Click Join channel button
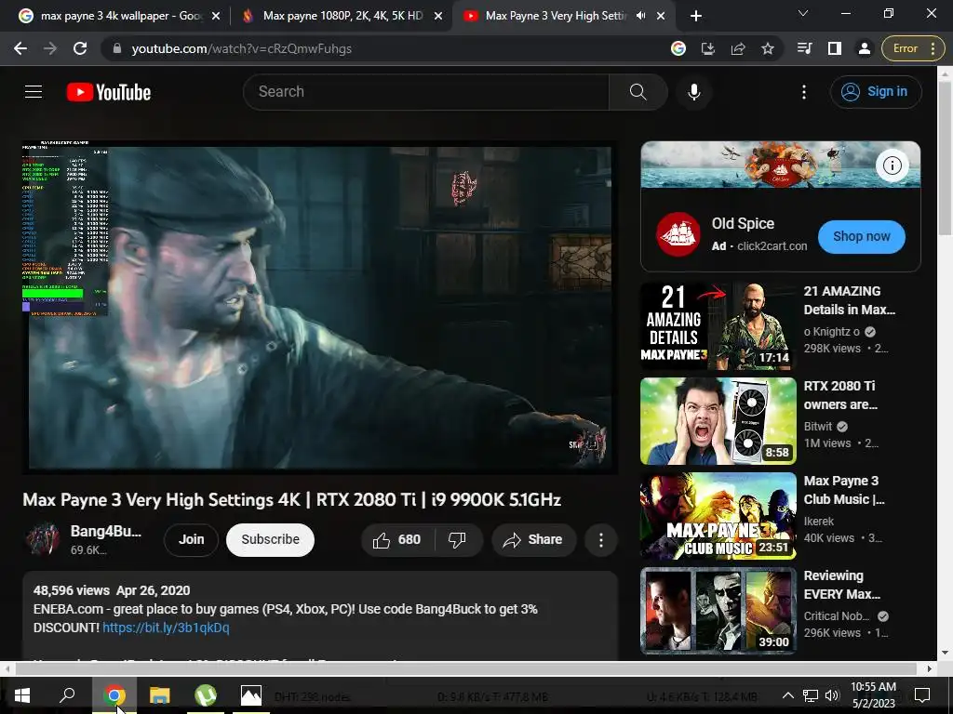This screenshot has width=953, height=714. coord(191,540)
